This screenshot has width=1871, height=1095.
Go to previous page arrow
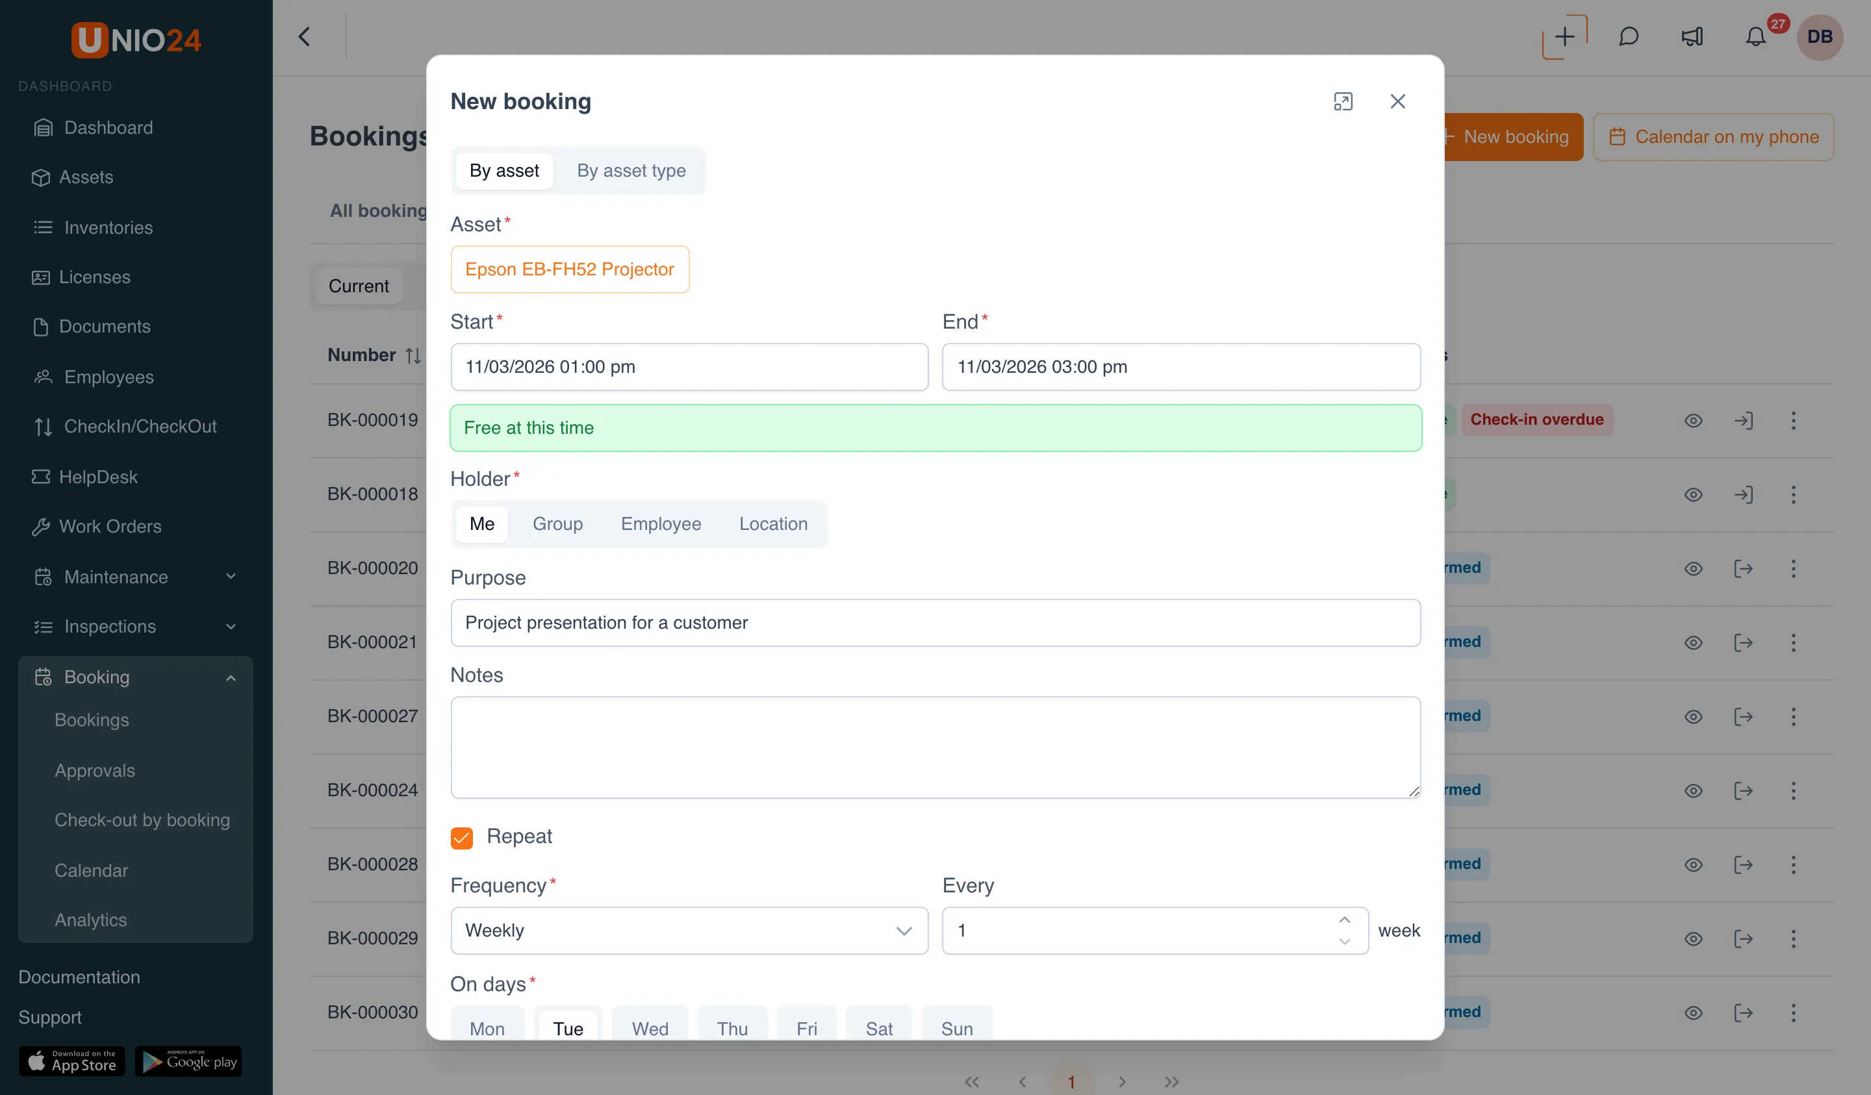tap(1023, 1081)
